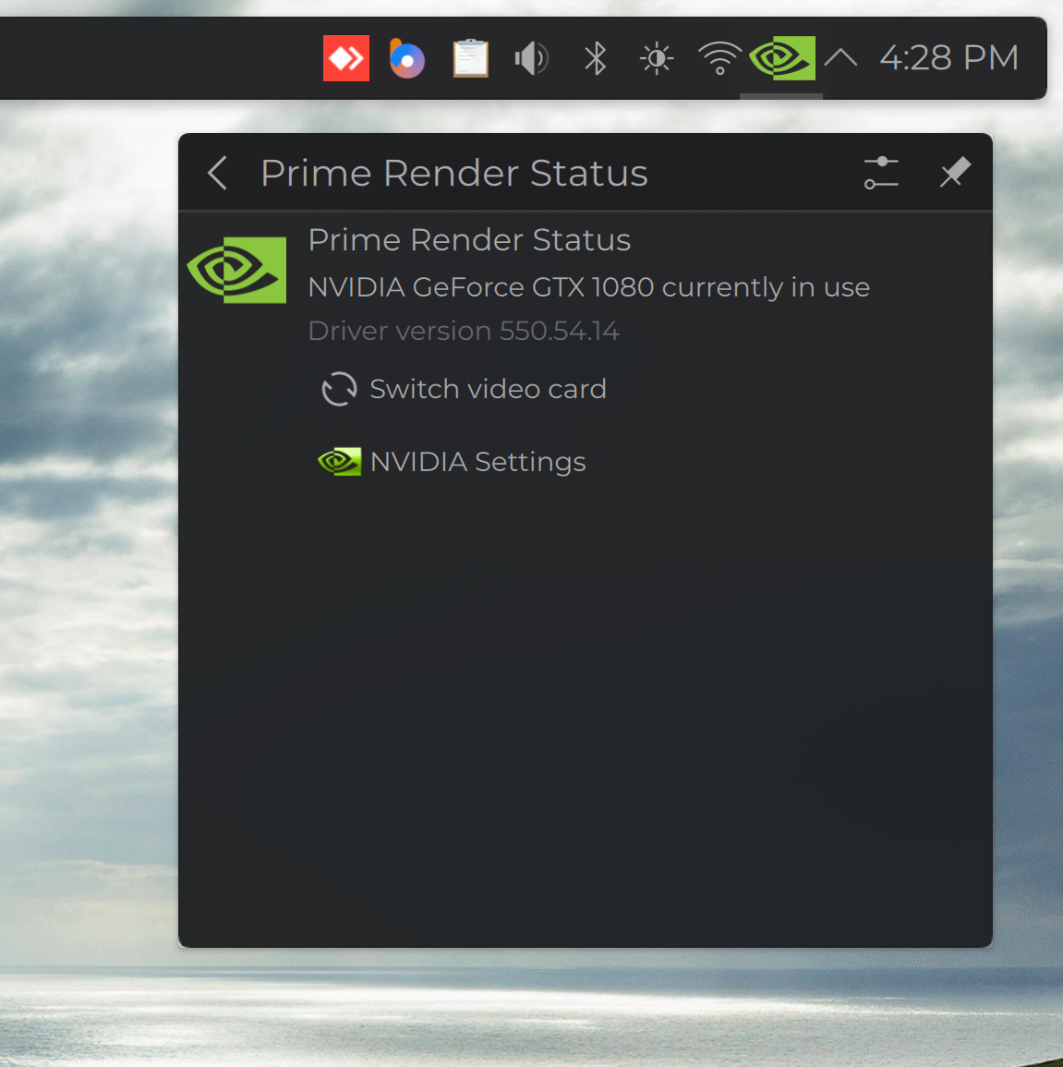Screen dimensions: 1063x1067
Task: Click the NVIDIA Prime tray icon
Action: [782, 58]
